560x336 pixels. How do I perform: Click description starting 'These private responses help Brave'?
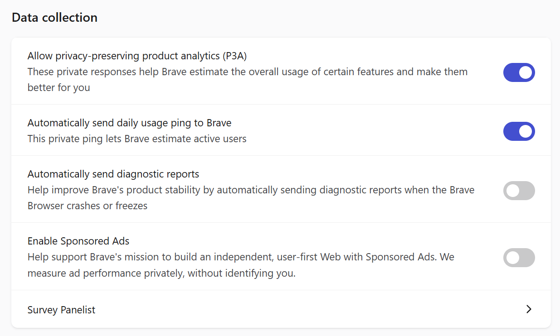[248, 80]
